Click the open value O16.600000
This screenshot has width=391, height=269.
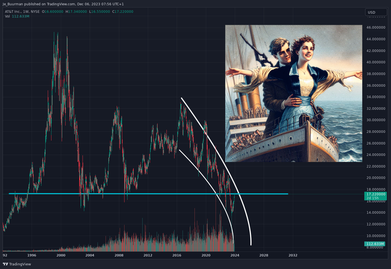(x=53, y=12)
